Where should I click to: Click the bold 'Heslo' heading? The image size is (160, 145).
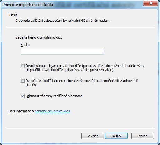(13, 15)
